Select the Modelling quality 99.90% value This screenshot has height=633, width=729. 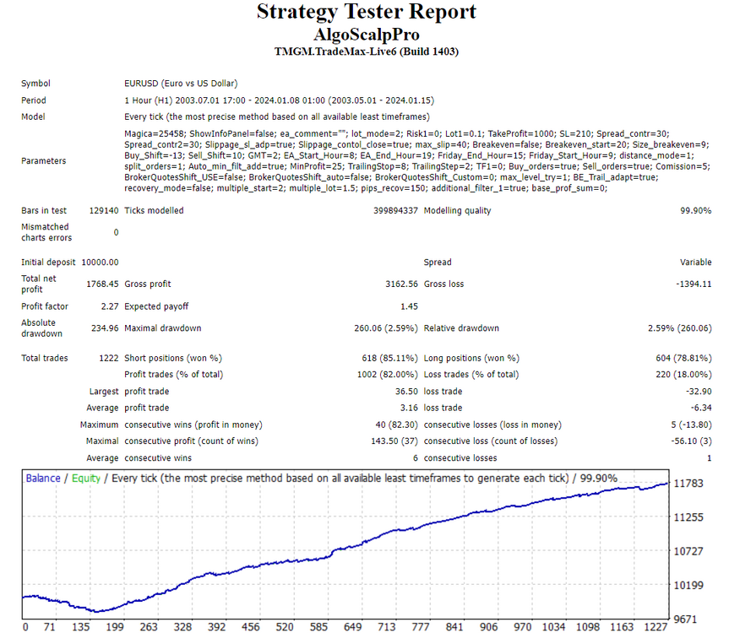pyautogui.click(x=695, y=210)
